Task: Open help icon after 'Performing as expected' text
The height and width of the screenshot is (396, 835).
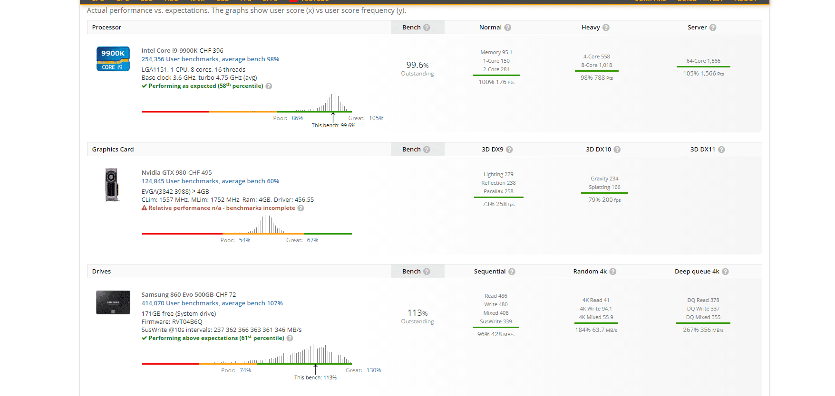Action: [269, 86]
